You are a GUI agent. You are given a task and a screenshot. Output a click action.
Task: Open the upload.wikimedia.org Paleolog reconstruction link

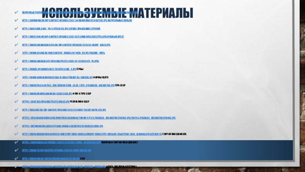[99, 118]
